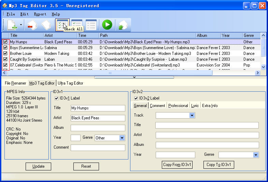Click the file list scroll left arrow

pos(5,73)
